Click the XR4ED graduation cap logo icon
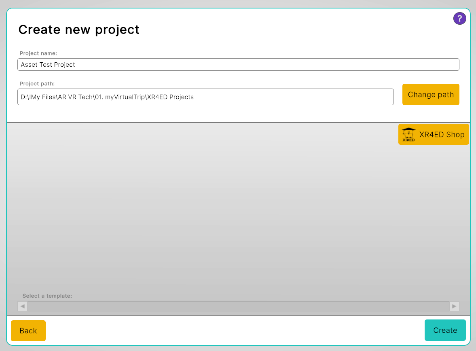The image size is (476, 351). point(409,134)
